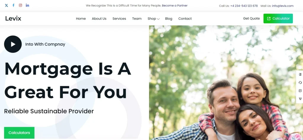Open the About Us page
The width and height of the screenshot is (303, 140).
pyautogui.click(x=99, y=19)
